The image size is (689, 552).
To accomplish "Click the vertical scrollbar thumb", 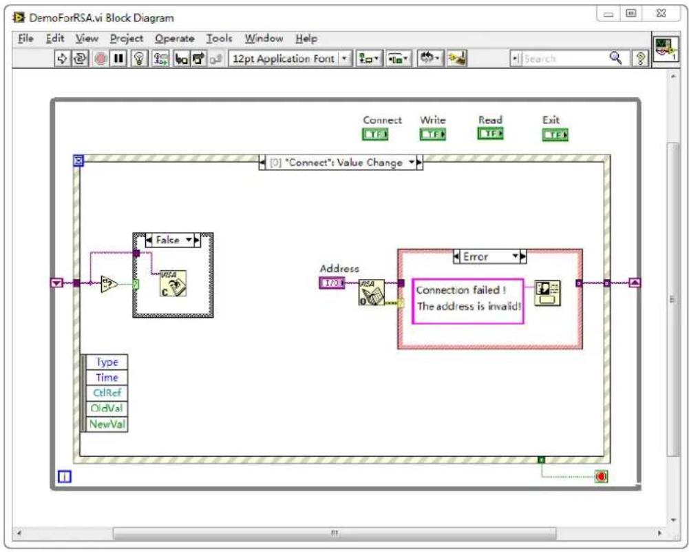I will coord(672,300).
